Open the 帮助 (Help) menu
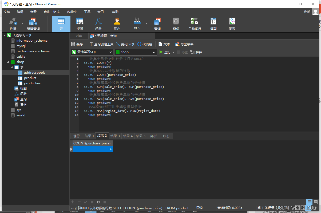Image resolution: width=321 pixels, height=213 pixels. coord(115,12)
